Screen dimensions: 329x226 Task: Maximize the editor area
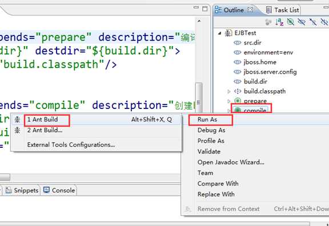(205, 9)
